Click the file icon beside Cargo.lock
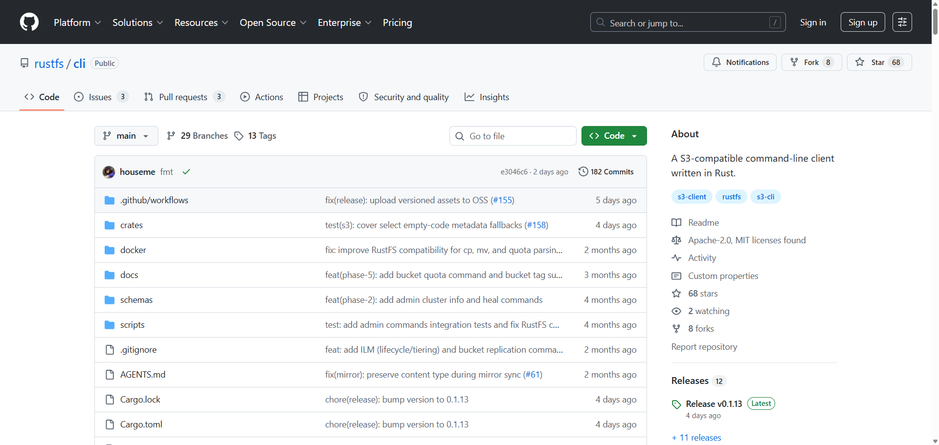 click(x=110, y=400)
